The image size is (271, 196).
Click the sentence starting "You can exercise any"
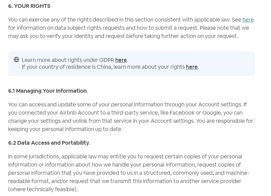(119, 20)
